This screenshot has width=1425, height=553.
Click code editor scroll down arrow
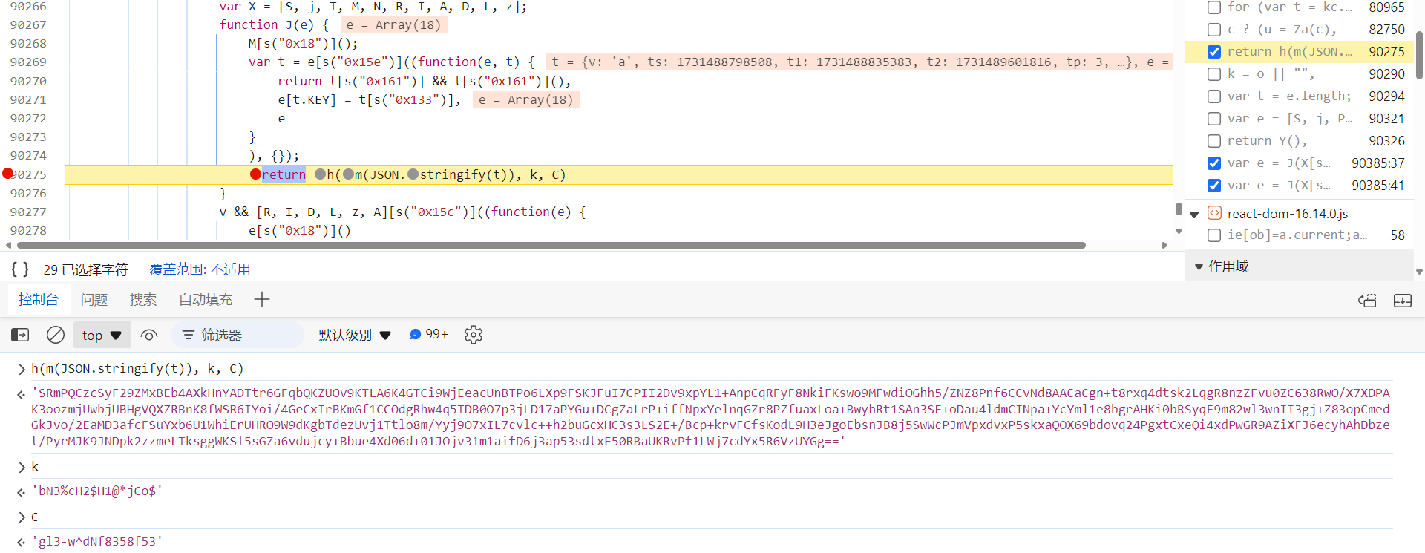[x=1179, y=231]
